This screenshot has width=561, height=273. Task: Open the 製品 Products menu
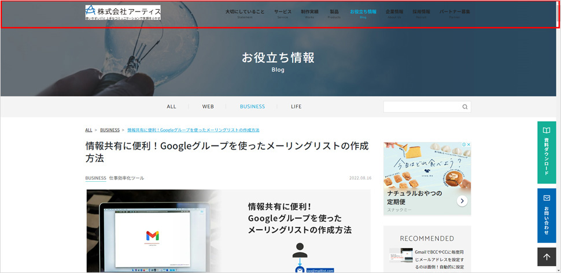(334, 13)
